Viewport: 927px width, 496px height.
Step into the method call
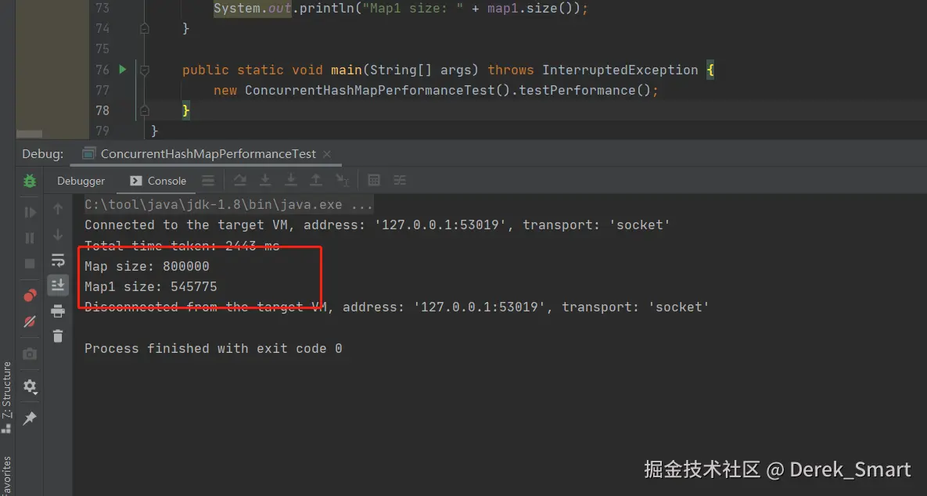click(x=265, y=181)
